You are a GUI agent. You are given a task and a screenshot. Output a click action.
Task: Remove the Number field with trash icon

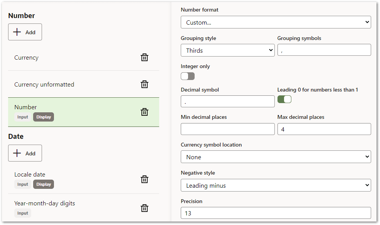(145, 112)
